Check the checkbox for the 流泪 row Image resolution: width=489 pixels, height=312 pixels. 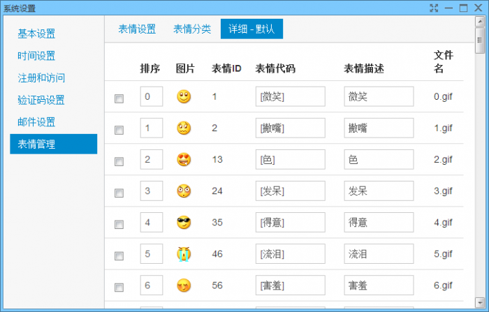point(119,256)
